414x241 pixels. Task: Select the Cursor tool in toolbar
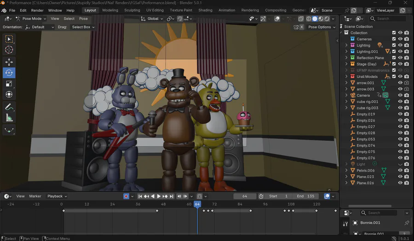(x=9, y=50)
